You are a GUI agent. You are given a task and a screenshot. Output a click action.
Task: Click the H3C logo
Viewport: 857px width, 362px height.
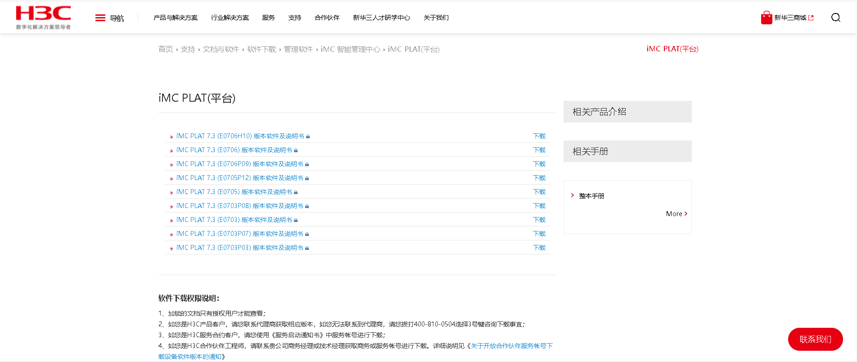pos(43,18)
